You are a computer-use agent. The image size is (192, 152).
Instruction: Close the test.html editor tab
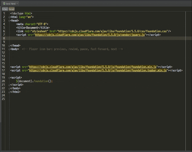click(17, 4)
